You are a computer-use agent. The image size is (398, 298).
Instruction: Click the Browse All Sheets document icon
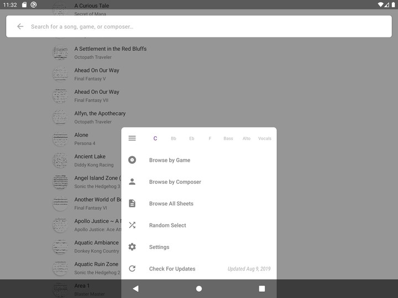coord(132,204)
